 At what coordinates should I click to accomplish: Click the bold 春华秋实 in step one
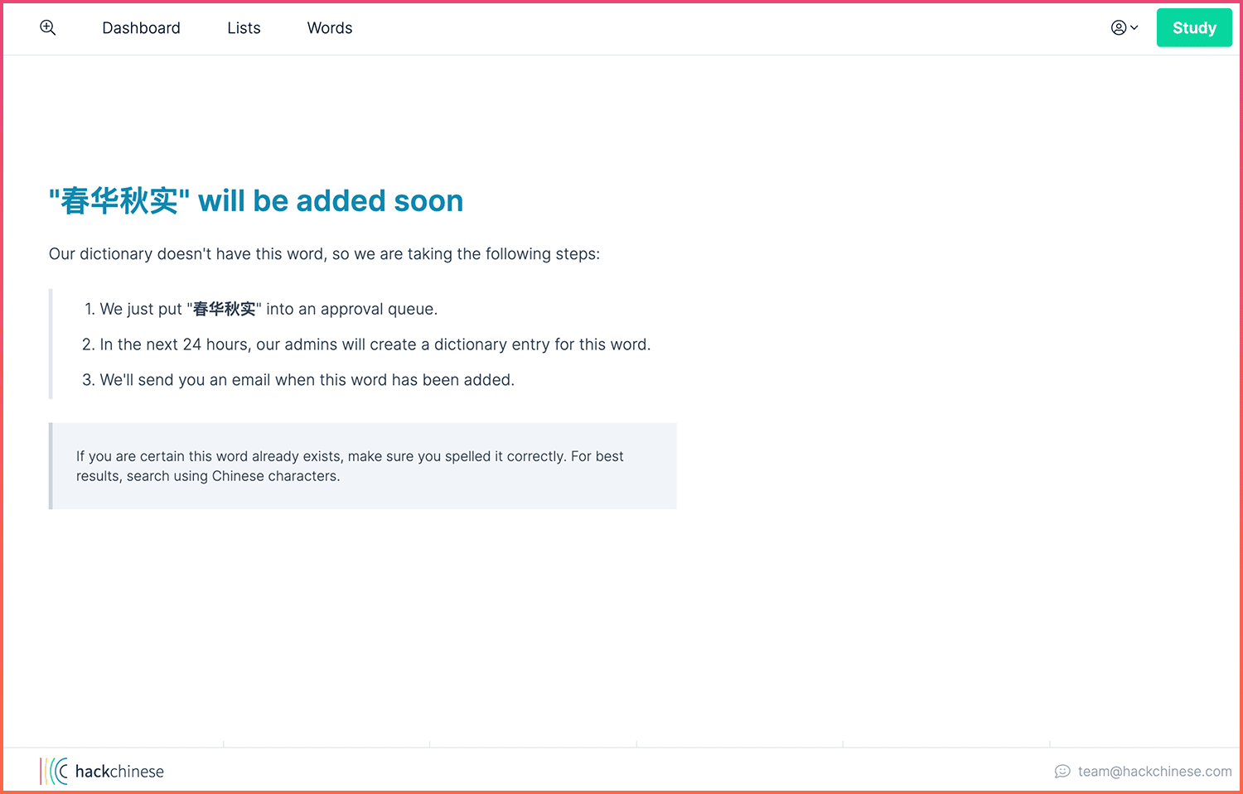coord(224,309)
